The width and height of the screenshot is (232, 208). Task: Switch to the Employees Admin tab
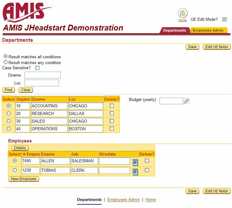click(208, 30)
